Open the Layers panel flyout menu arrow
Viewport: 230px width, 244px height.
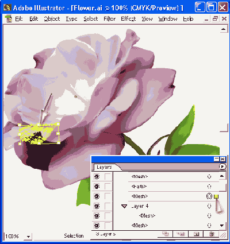pyautogui.click(x=222, y=166)
